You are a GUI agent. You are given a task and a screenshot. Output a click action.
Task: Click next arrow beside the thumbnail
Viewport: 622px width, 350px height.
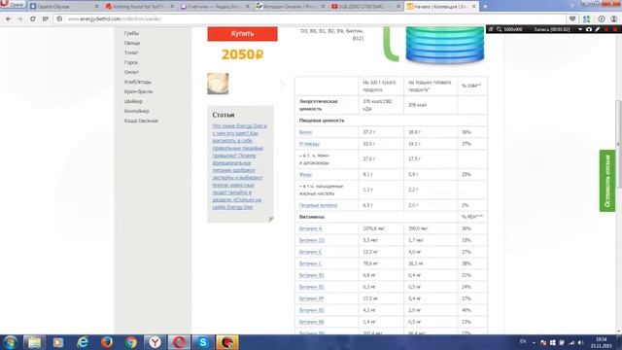(x=282, y=85)
